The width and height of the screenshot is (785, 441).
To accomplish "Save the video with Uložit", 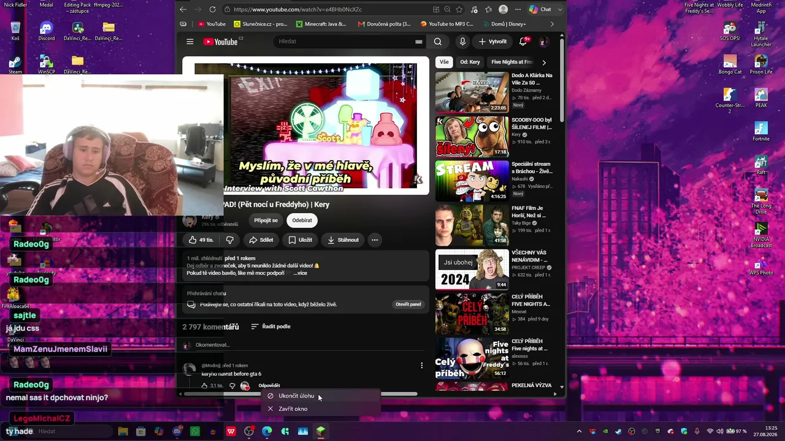I will [301, 240].
